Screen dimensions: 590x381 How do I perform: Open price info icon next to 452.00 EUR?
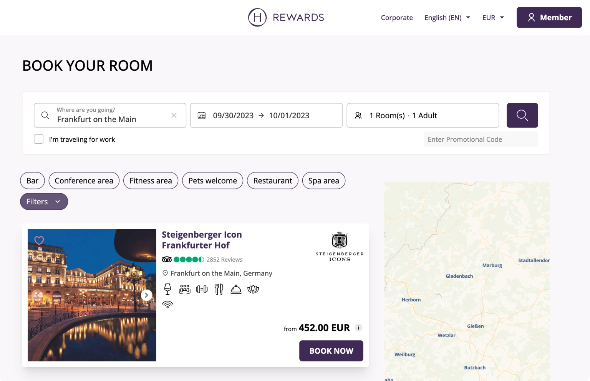(x=358, y=328)
